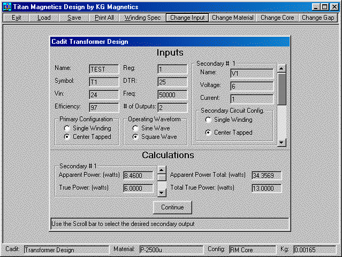The width and height of the screenshot is (342, 257).
Task: Click Apparent Power Total value 34.3569
Action: point(267,176)
